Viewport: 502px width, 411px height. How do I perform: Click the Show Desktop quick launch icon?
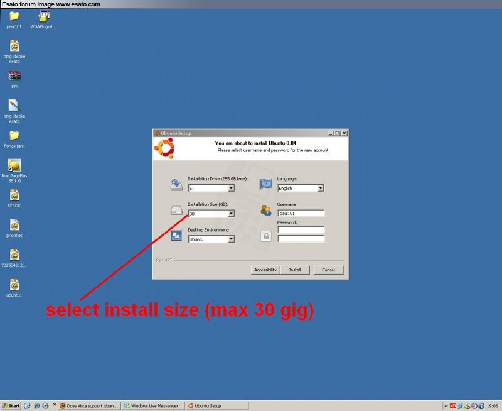(27, 406)
